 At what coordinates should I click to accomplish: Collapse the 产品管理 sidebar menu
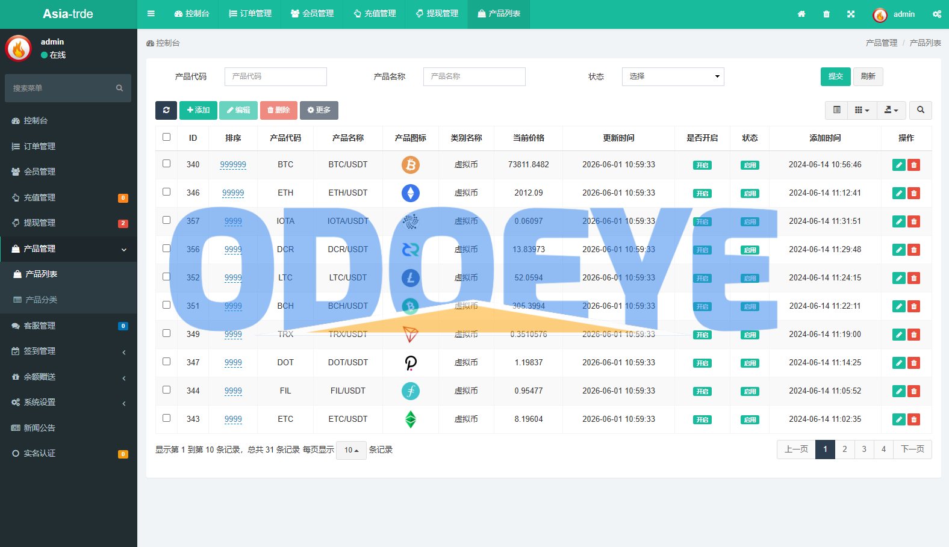pos(69,249)
